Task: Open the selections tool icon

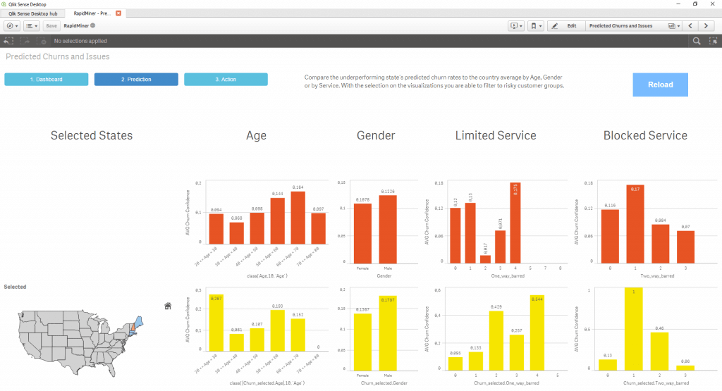Action: point(714,41)
